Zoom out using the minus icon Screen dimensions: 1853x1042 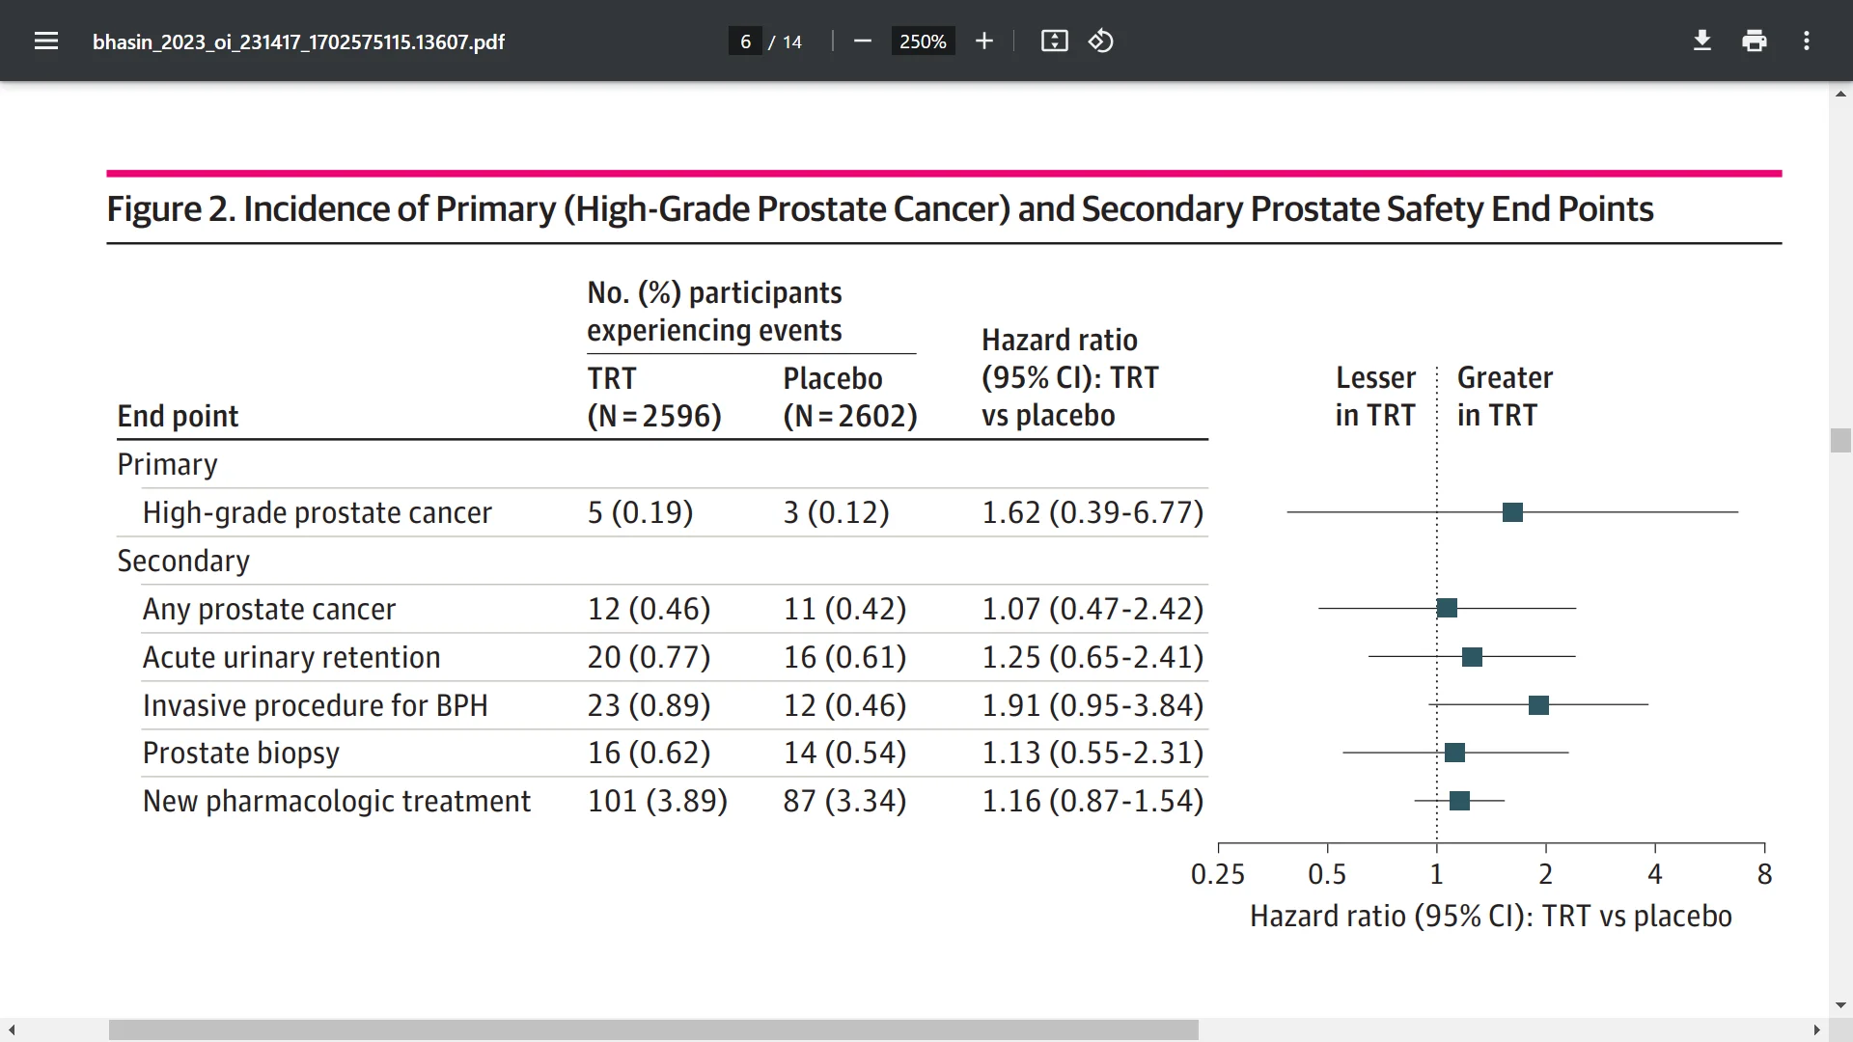coord(862,41)
